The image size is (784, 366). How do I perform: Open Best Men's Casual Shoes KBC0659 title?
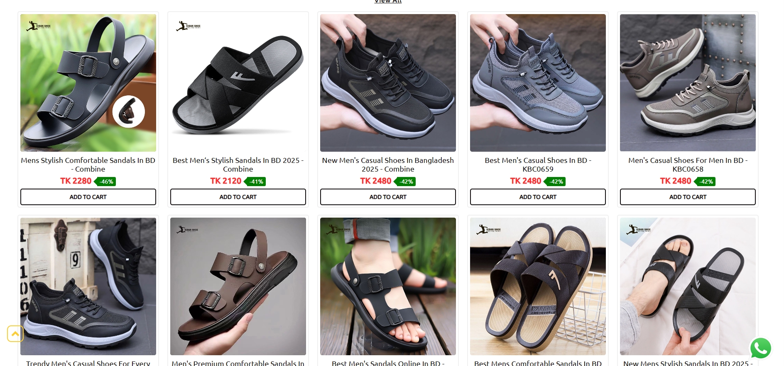click(x=538, y=165)
